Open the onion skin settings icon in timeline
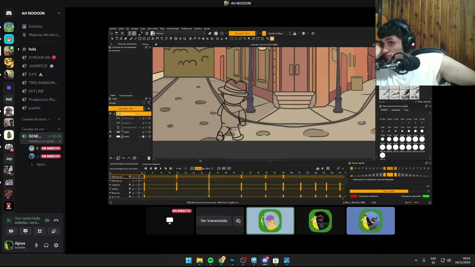Viewport: 475px width, 267px height. pyautogui.click(x=318, y=169)
